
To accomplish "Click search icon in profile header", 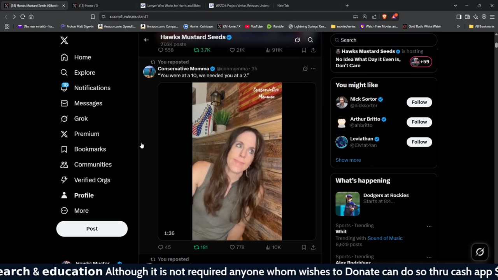I will coord(310,40).
